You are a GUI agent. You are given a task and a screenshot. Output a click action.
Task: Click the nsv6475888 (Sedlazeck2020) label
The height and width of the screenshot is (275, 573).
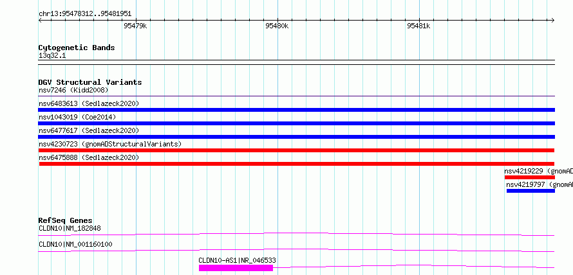tap(89, 157)
